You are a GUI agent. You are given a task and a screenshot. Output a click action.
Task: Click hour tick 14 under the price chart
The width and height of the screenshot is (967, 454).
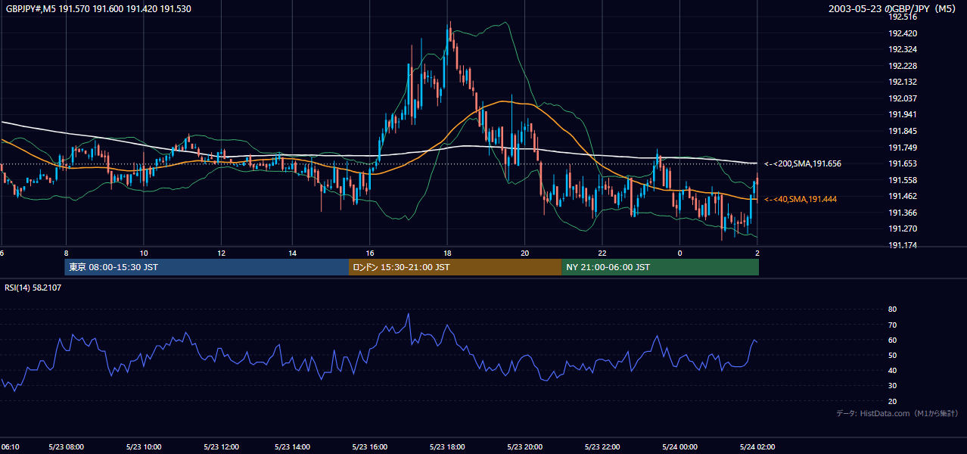tap(292, 253)
